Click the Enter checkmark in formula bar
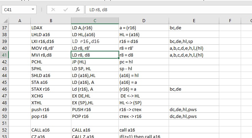252x138 pixels. tap(65, 10)
